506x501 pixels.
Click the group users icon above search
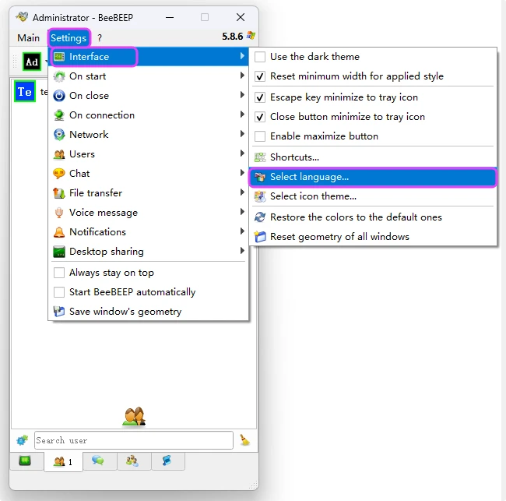point(134,417)
